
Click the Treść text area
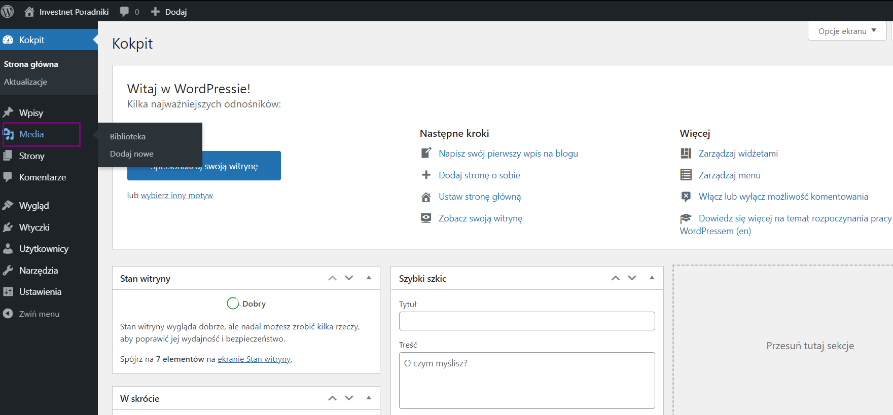pyautogui.click(x=526, y=380)
